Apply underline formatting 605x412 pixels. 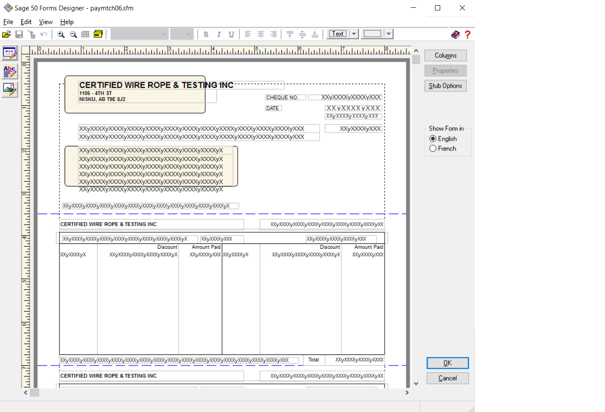coord(231,34)
